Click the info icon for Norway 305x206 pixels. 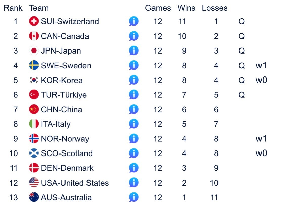coord(134,139)
